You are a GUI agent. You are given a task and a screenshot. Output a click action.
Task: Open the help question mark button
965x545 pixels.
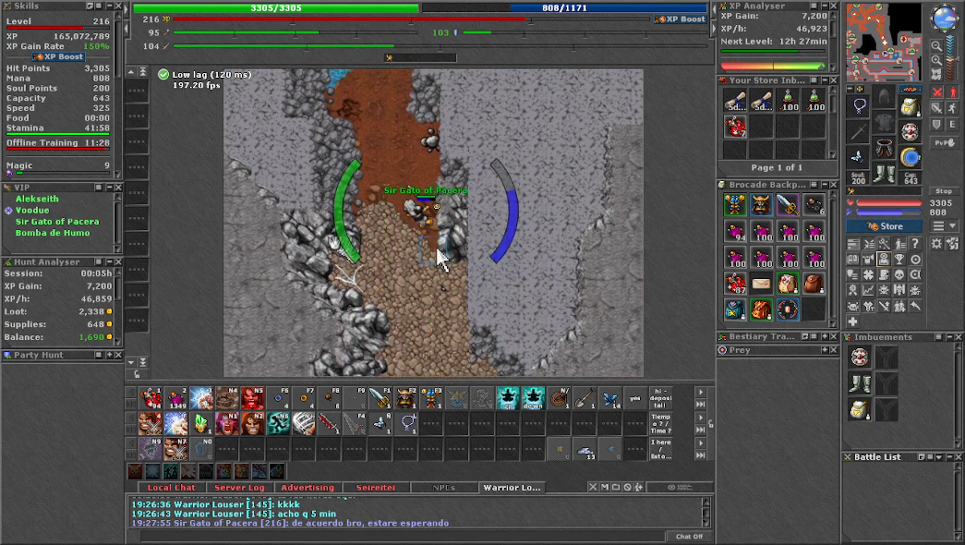[915, 243]
